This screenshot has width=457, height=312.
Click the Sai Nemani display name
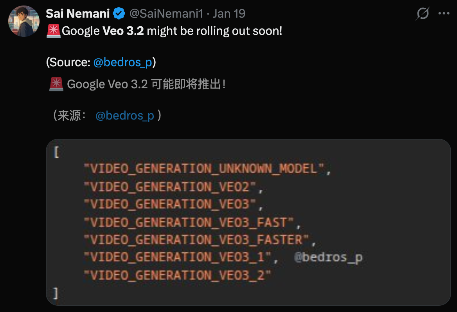click(78, 14)
